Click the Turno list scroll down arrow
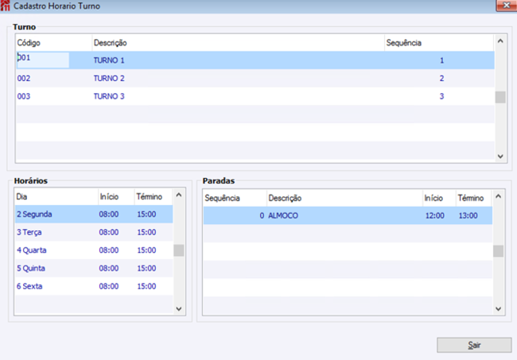Screen dimensions: 517x360 (x=500, y=156)
